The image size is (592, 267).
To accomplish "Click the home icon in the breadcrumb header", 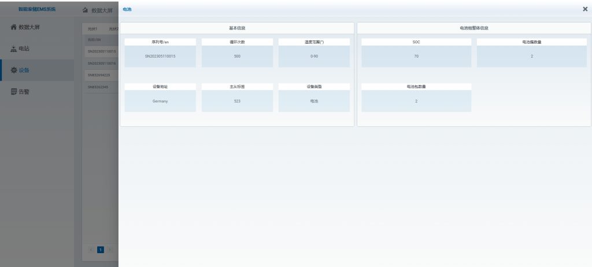I will [86, 10].
